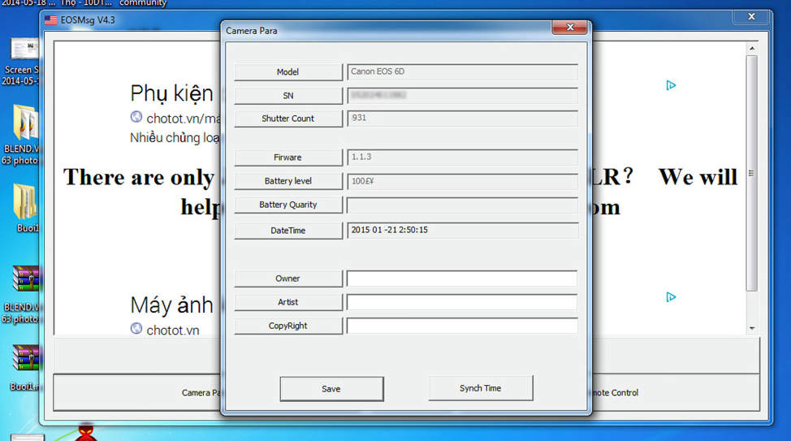
Task: Click the CopyRight text input field
Action: point(461,326)
